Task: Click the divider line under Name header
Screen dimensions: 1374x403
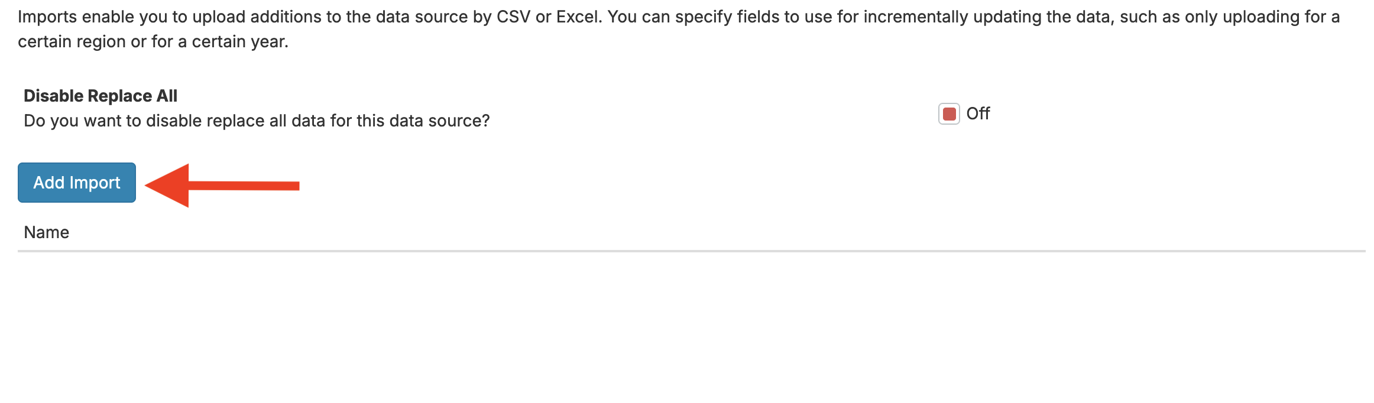Action: 691,251
